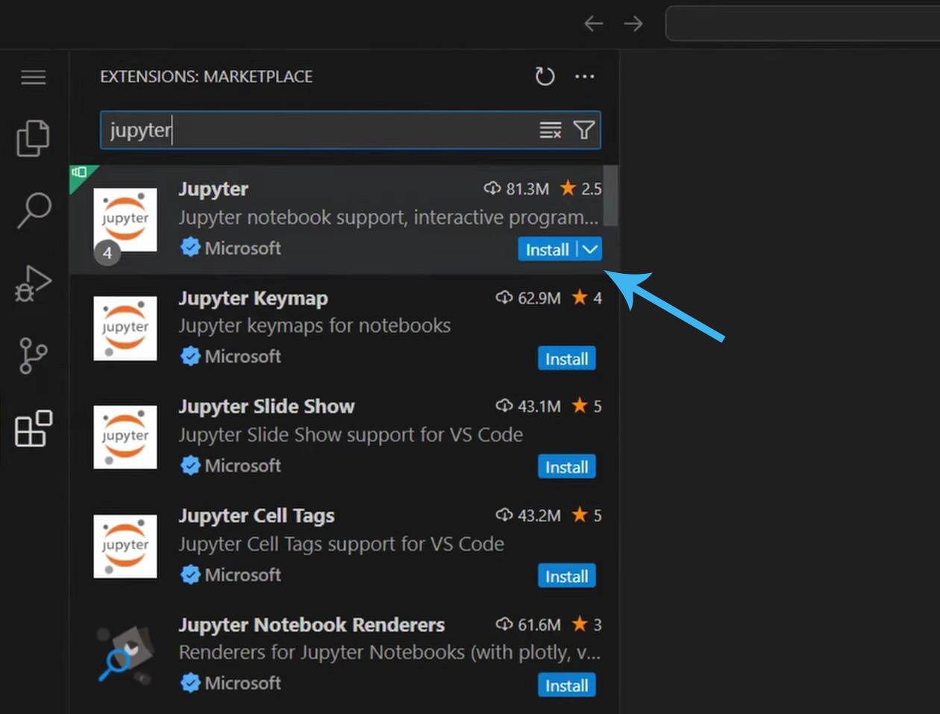Click the back navigation arrow
The height and width of the screenshot is (714, 940).
point(593,23)
